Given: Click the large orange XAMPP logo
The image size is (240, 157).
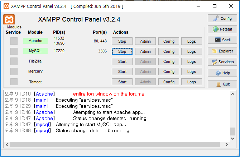Looking at the screenshot, I should (9, 19).
